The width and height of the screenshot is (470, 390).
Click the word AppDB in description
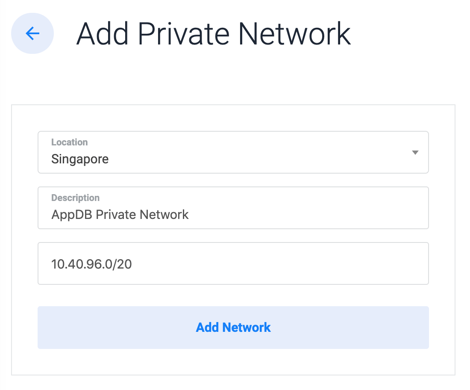pyautogui.click(x=72, y=215)
